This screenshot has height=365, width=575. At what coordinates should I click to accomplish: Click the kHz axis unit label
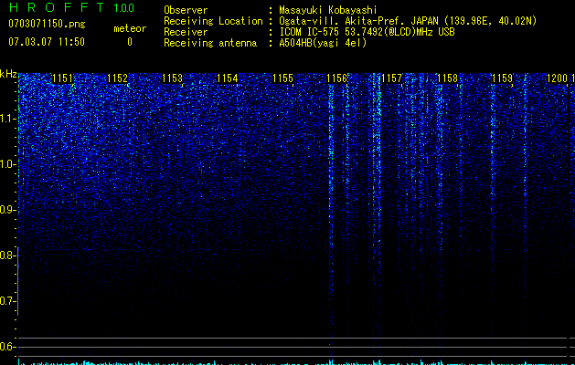click(x=8, y=74)
